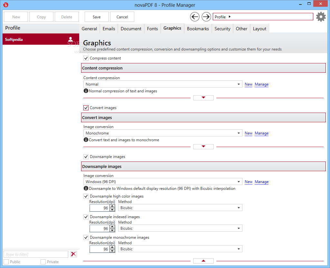Viewport: 330px width, 268px height.
Task: Open the Windows (96 DPI) dropdown
Action: (x=163, y=182)
